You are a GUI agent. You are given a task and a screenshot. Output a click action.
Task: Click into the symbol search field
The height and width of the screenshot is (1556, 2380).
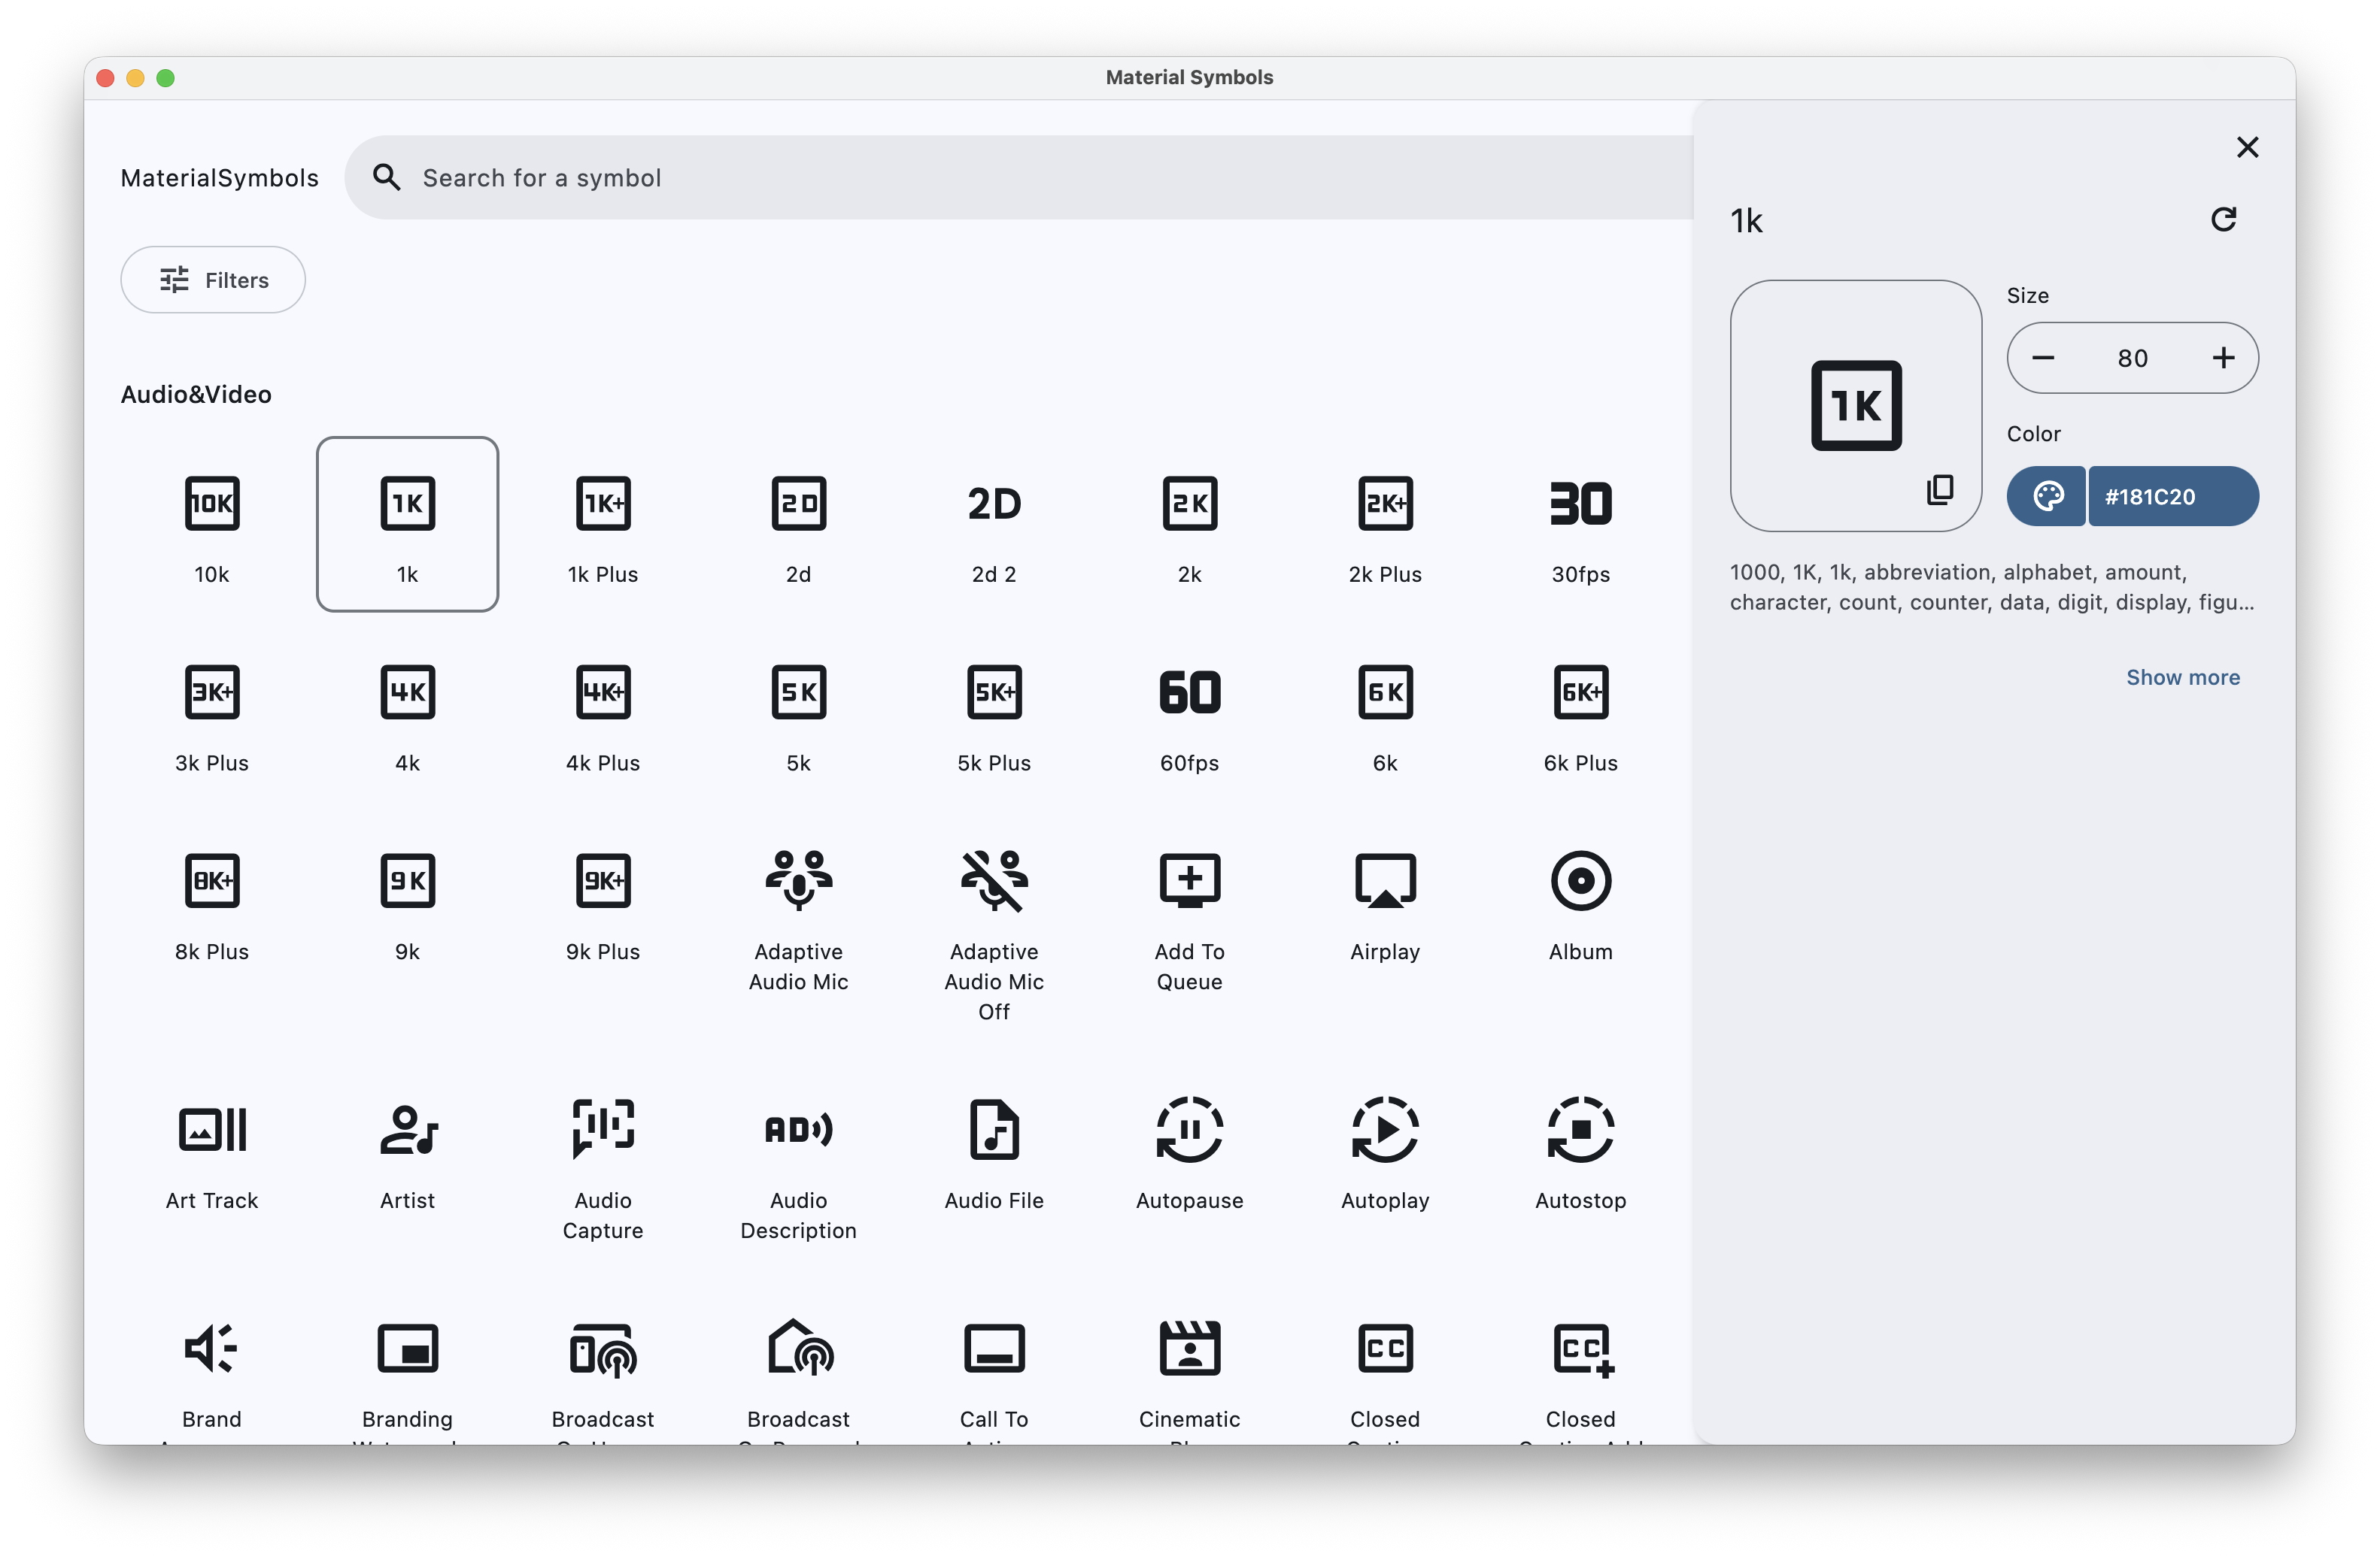pyautogui.click(x=1018, y=178)
